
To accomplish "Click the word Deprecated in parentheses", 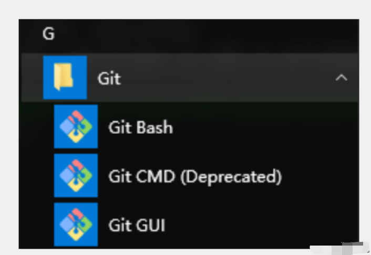I will coord(231,176).
